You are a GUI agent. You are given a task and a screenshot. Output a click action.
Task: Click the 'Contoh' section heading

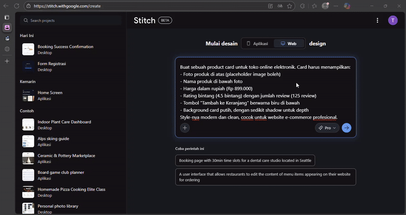point(27,111)
